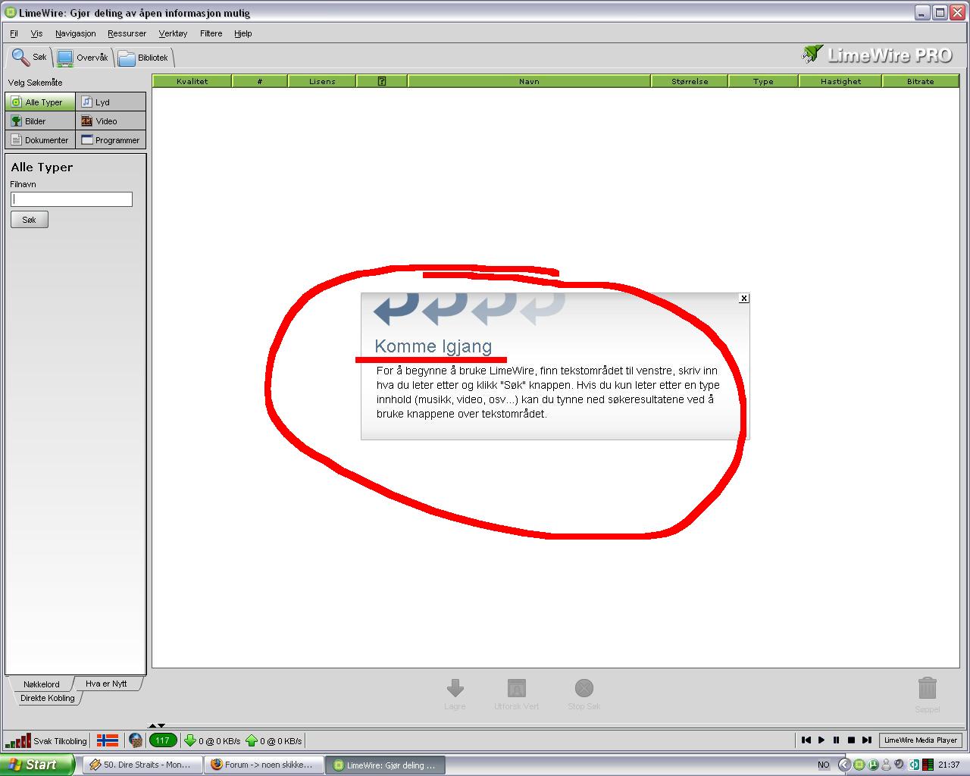The height and width of the screenshot is (776, 970).
Task: Sort results by Størrelse column
Action: (690, 81)
